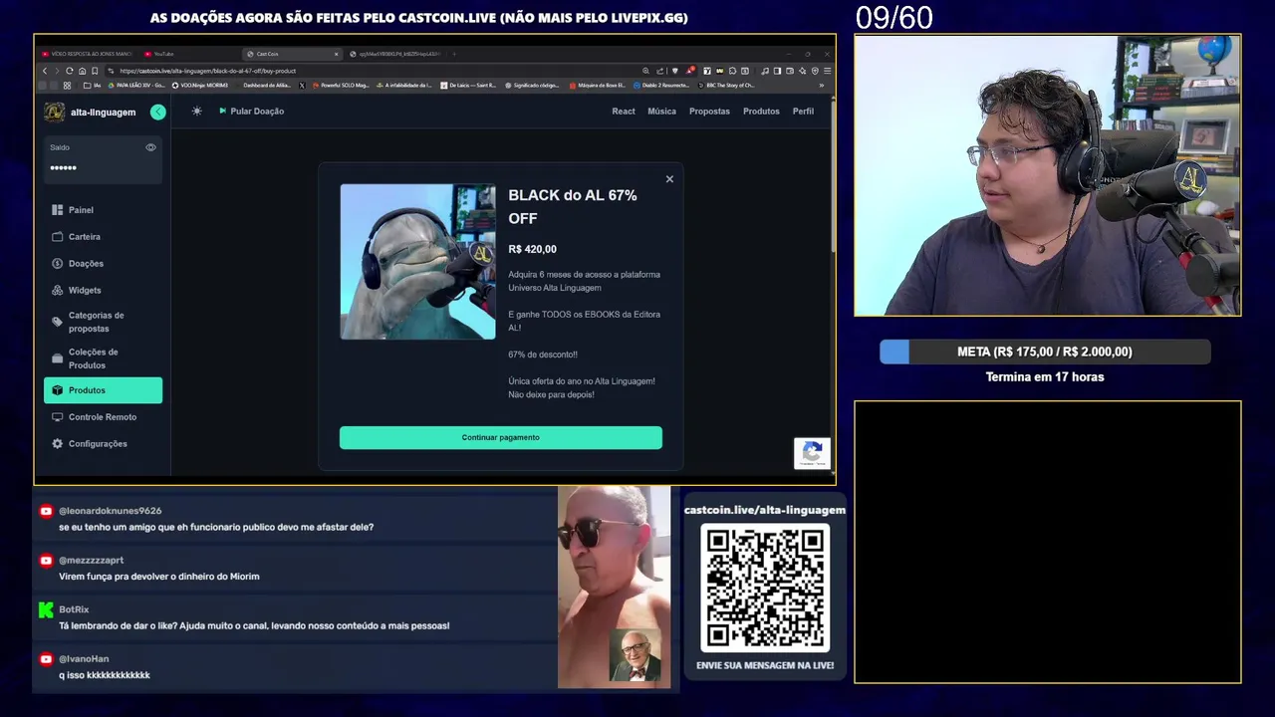The width and height of the screenshot is (1275, 717).
Task: Open the Perfil top navigation link
Action: pos(803,112)
